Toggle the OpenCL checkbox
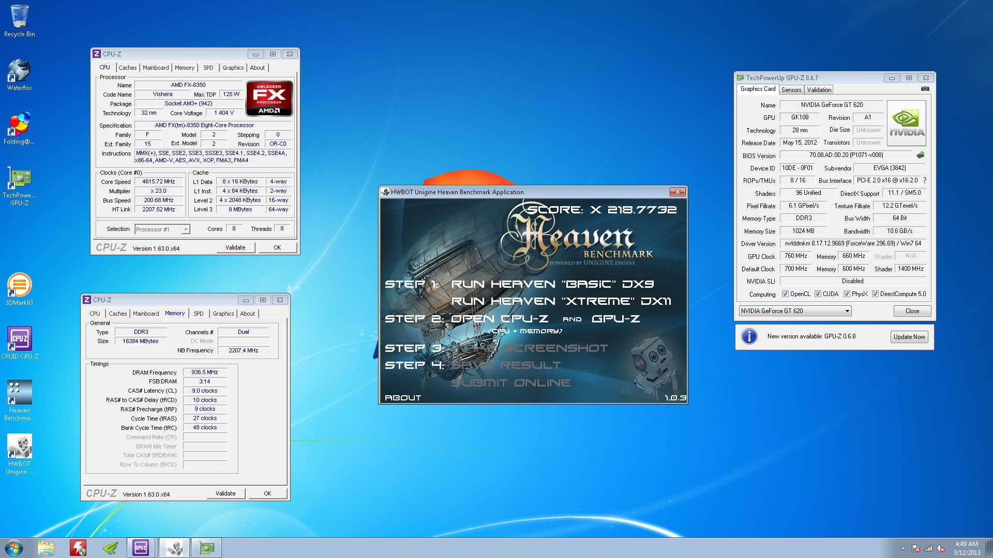Viewport: 993px width, 558px height. 785,294
